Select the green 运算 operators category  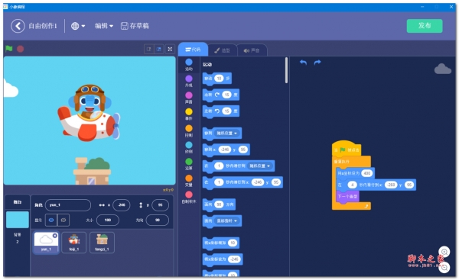[x=189, y=164]
